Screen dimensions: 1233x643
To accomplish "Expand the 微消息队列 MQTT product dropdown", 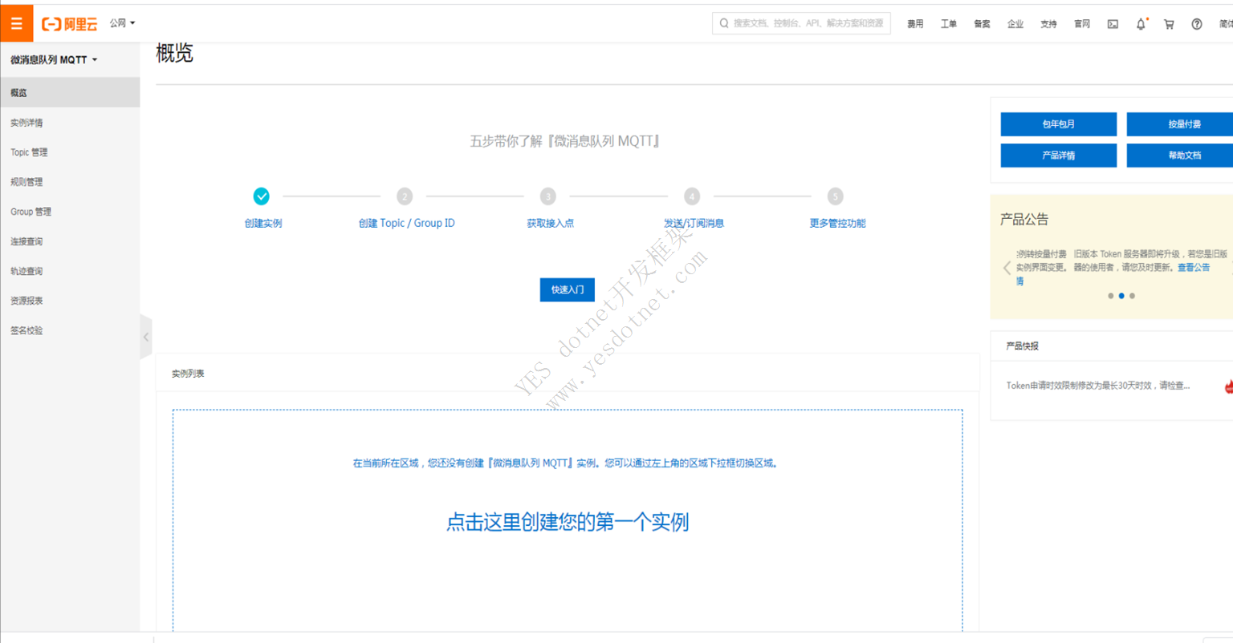I will (x=54, y=60).
